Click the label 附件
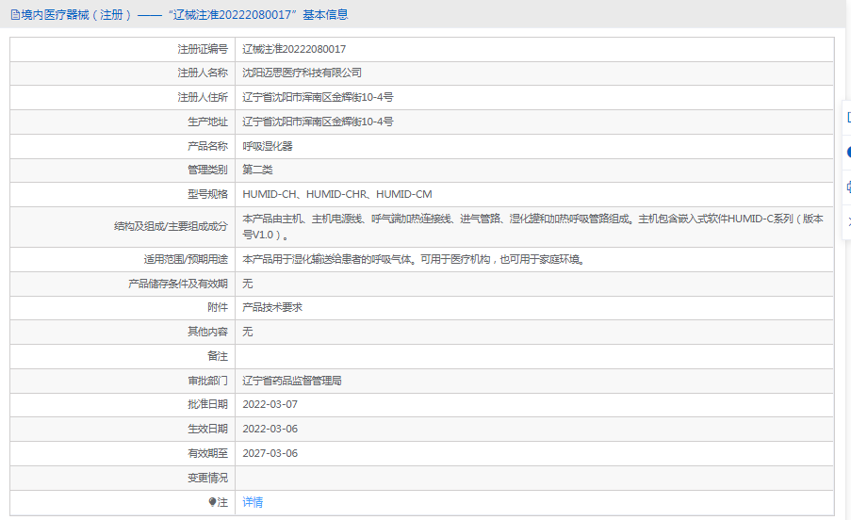The width and height of the screenshot is (851, 520). pos(218,307)
